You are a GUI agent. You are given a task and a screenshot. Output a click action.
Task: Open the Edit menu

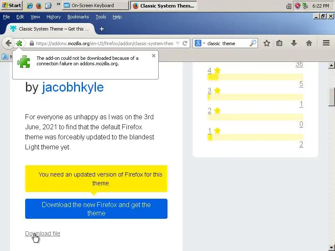(20, 17)
